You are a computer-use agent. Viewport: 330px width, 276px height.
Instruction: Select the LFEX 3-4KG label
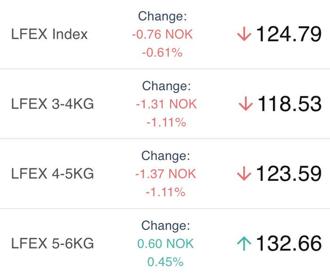pyautogui.click(x=52, y=104)
